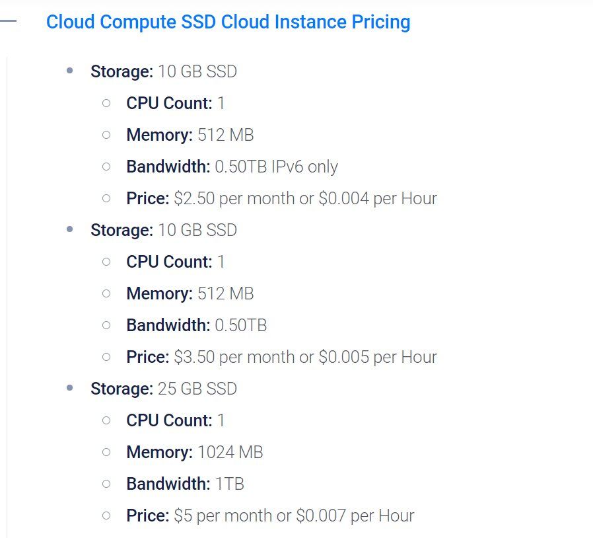Click the Bandwidth 0.50TB line without IPv6 note

coord(197,325)
